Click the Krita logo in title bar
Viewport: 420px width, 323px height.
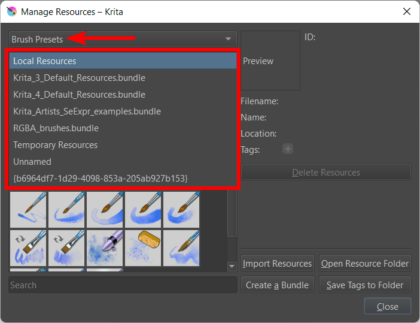point(10,11)
